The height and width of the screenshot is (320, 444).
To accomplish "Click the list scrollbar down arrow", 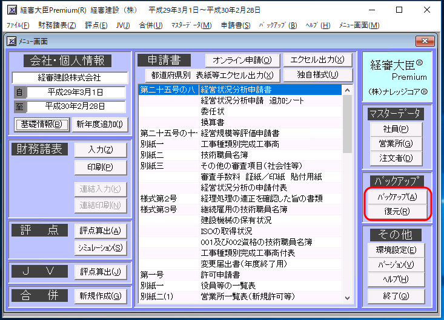I will click(348, 298).
